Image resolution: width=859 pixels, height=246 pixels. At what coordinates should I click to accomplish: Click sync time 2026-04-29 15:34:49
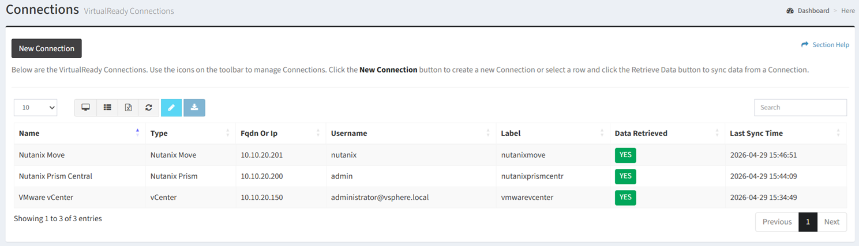pyautogui.click(x=763, y=197)
